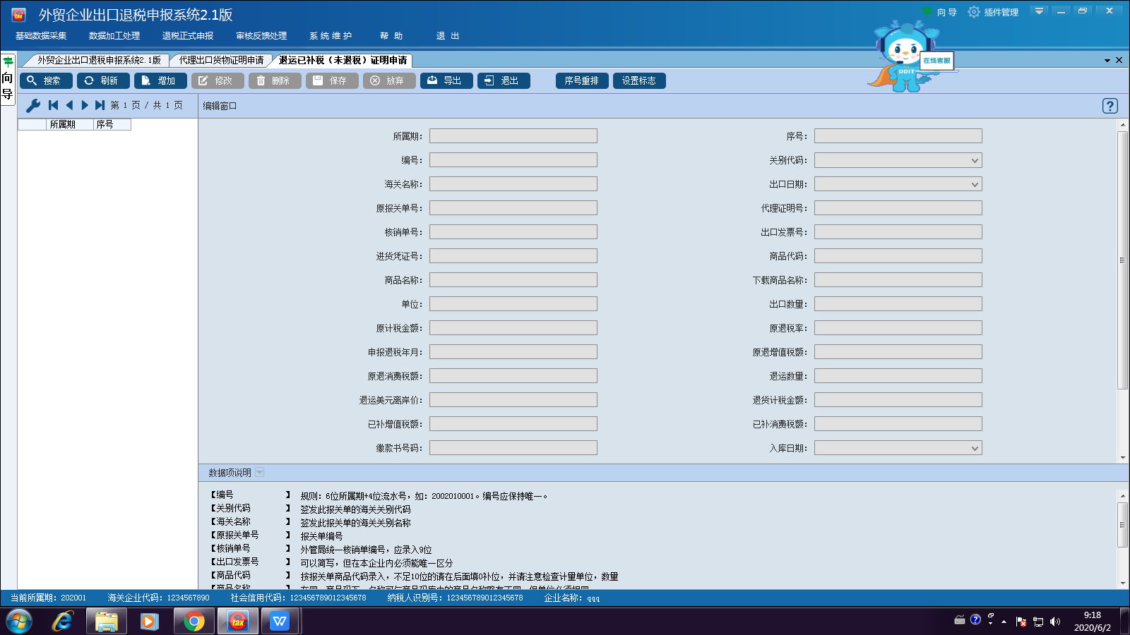1130x635 pixels.
Task: Click the wrench settings icon
Action: (32, 106)
